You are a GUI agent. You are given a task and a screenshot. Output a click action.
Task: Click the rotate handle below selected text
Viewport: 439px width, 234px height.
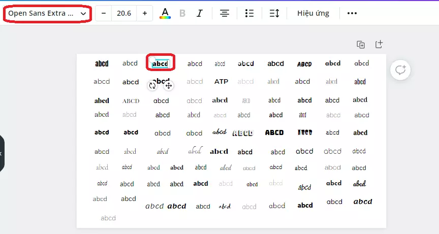152,86
